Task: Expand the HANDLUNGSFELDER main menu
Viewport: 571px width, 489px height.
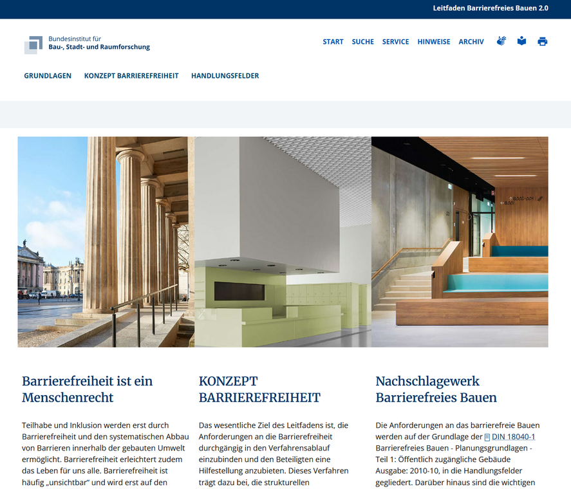Action: (225, 76)
